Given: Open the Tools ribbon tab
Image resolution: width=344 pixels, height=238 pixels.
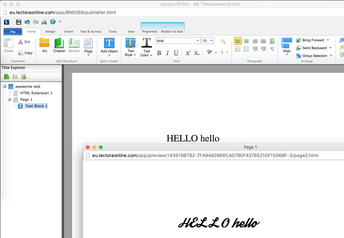Looking at the screenshot, I should [x=112, y=32].
